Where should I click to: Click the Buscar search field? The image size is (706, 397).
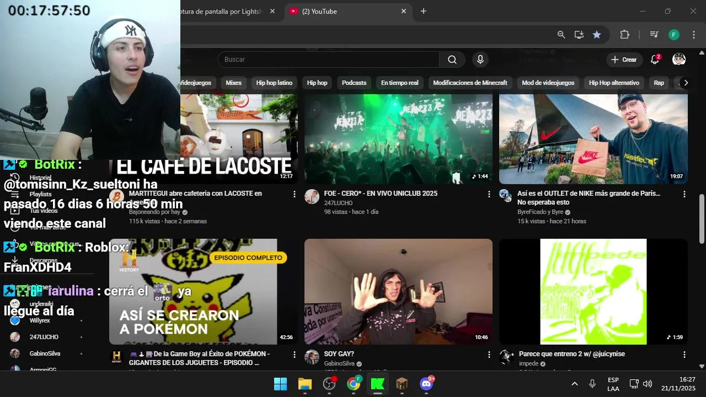(329, 60)
